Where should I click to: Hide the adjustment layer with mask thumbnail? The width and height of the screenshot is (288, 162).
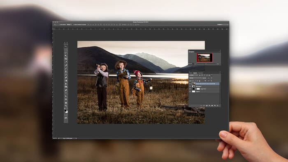point(190,89)
